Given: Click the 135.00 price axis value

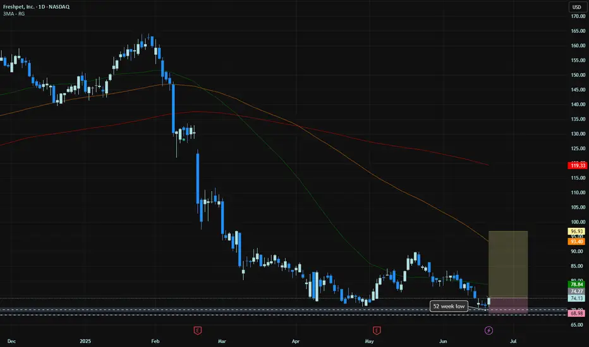Looking at the screenshot, I should pyautogui.click(x=578, y=119).
